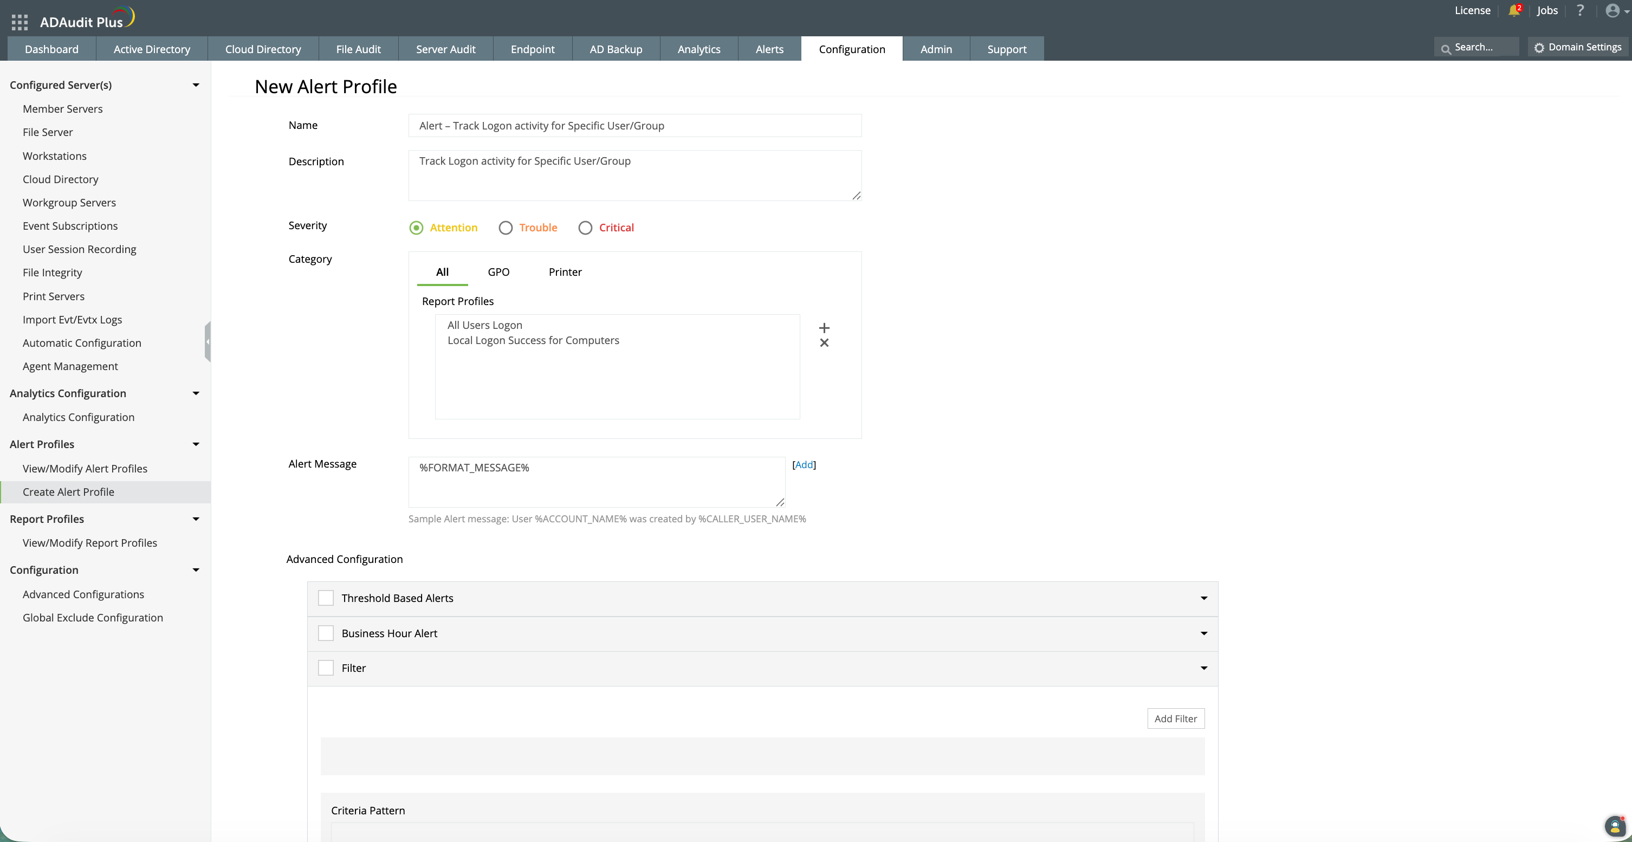
Task: Collapse the Configured Server(s) sidebar group
Action: pyautogui.click(x=196, y=85)
